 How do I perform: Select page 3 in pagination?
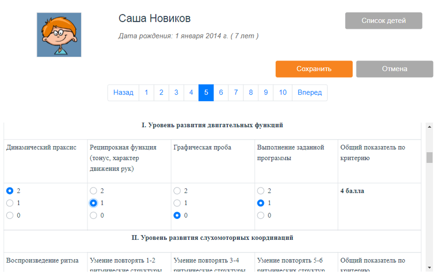pyautogui.click(x=176, y=92)
